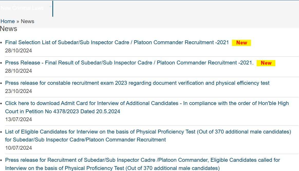This screenshot has height=171, width=299.
Task: Expand dropdown arrow beside New Criminal Laws
Action: (50, 7)
